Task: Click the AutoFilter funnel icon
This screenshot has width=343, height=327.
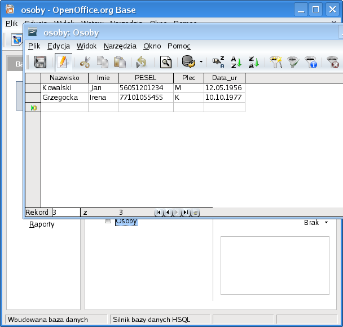Action: coord(276,62)
